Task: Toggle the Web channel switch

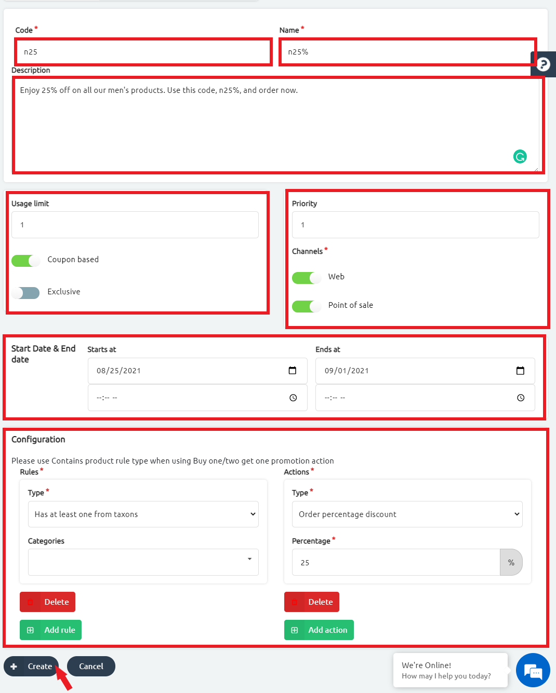Action: pos(307,278)
